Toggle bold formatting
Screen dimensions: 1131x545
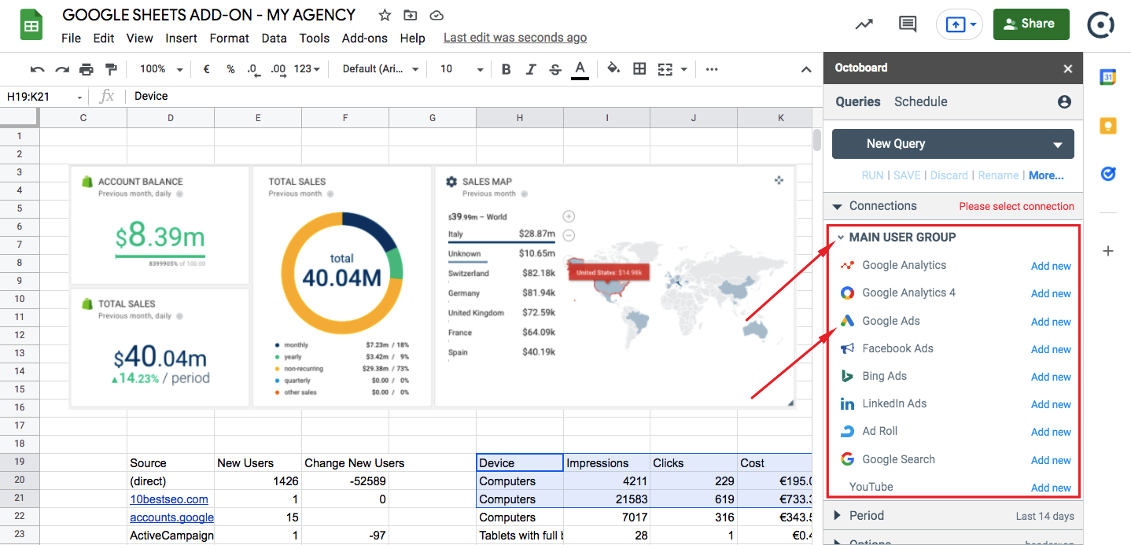pos(506,69)
